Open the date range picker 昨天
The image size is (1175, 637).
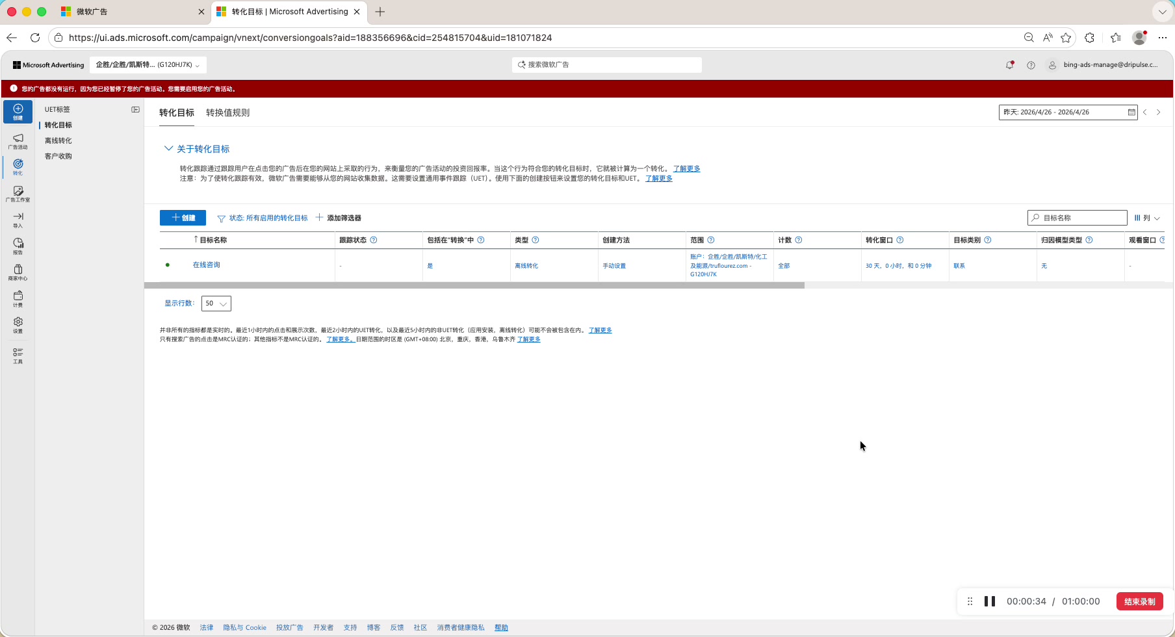tap(1068, 112)
